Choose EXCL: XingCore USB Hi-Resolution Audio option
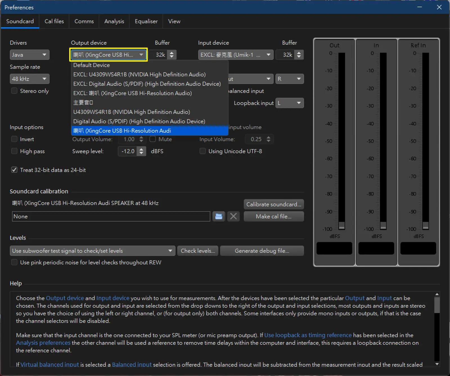This screenshot has width=450, height=376. pos(150,93)
